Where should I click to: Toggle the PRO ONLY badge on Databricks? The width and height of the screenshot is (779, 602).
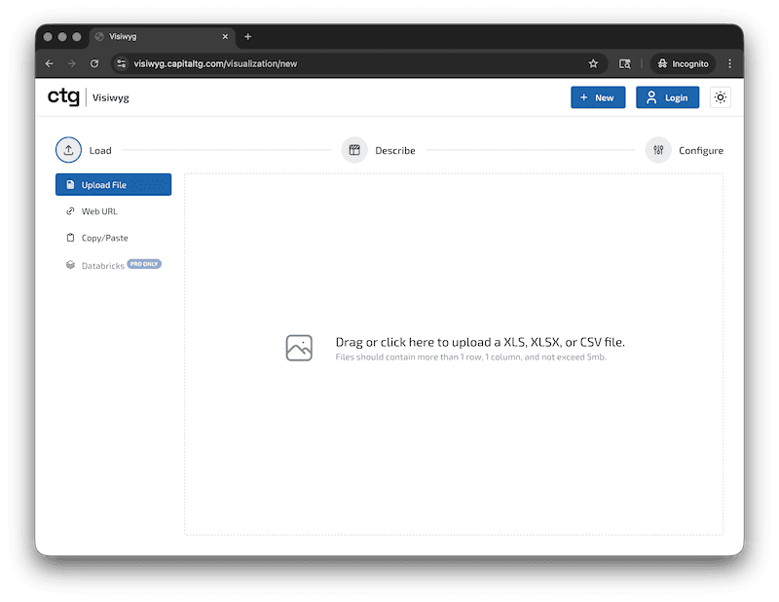pos(144,263)
